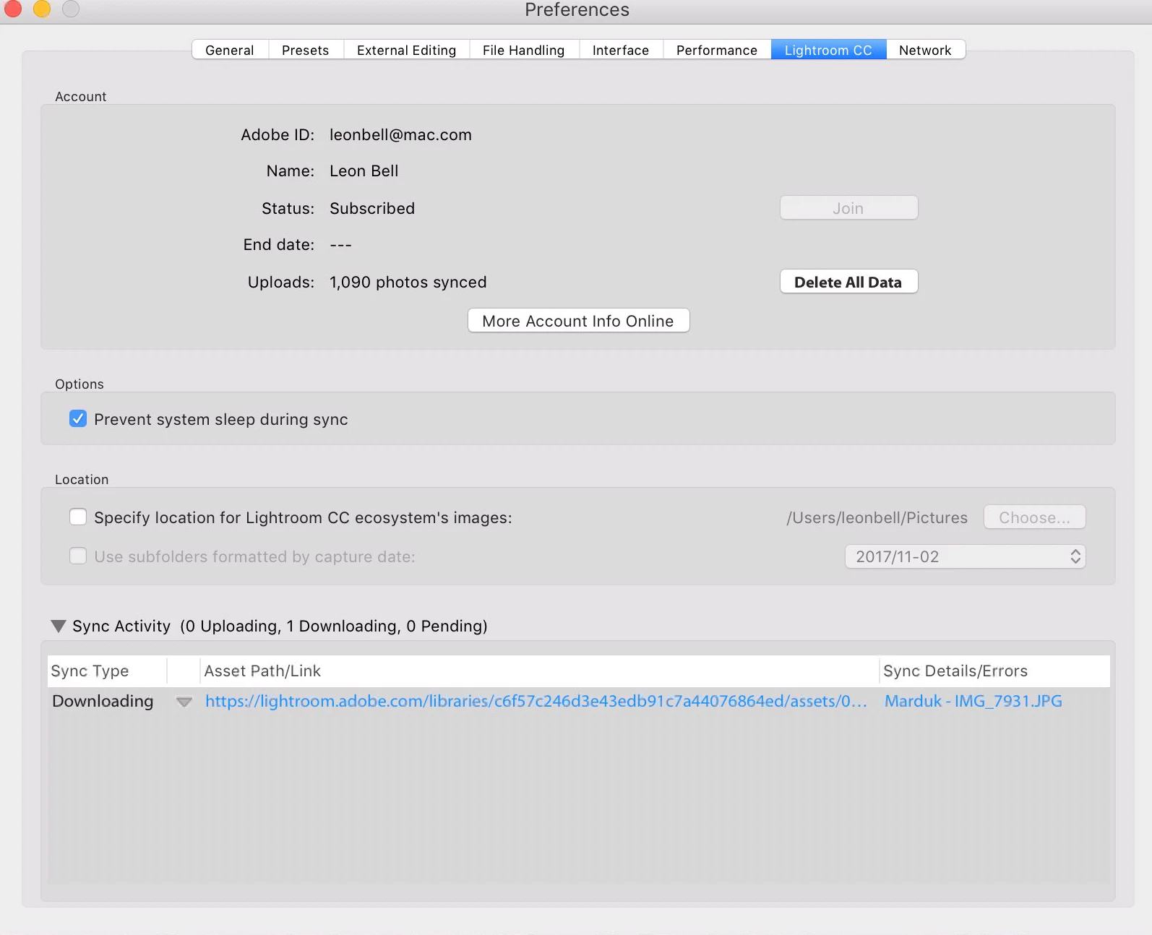Open the File Handling tab

[x=524, y=50]
